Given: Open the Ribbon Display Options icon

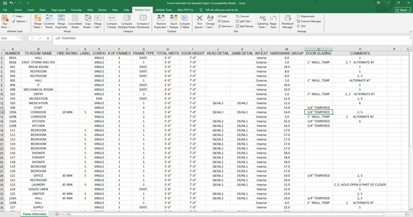Looking at the screenshot, I should point(379,3).
